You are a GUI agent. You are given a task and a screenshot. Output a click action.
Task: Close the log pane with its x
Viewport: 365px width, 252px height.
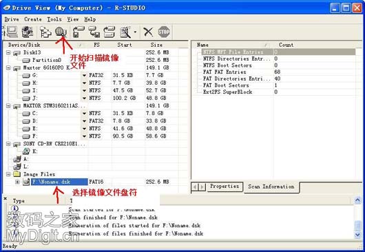6,198
